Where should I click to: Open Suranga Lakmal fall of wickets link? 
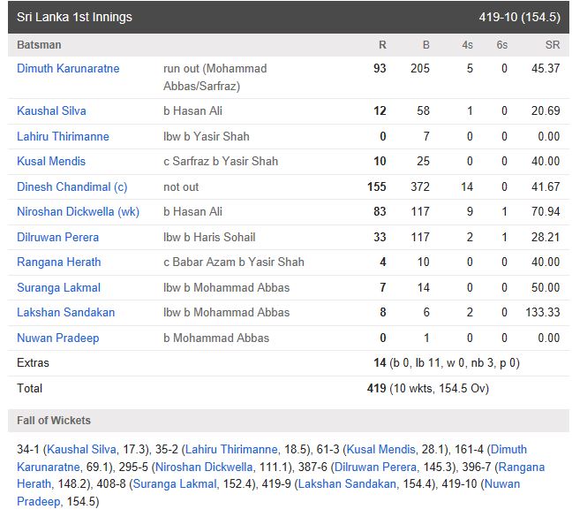(175, 483)
